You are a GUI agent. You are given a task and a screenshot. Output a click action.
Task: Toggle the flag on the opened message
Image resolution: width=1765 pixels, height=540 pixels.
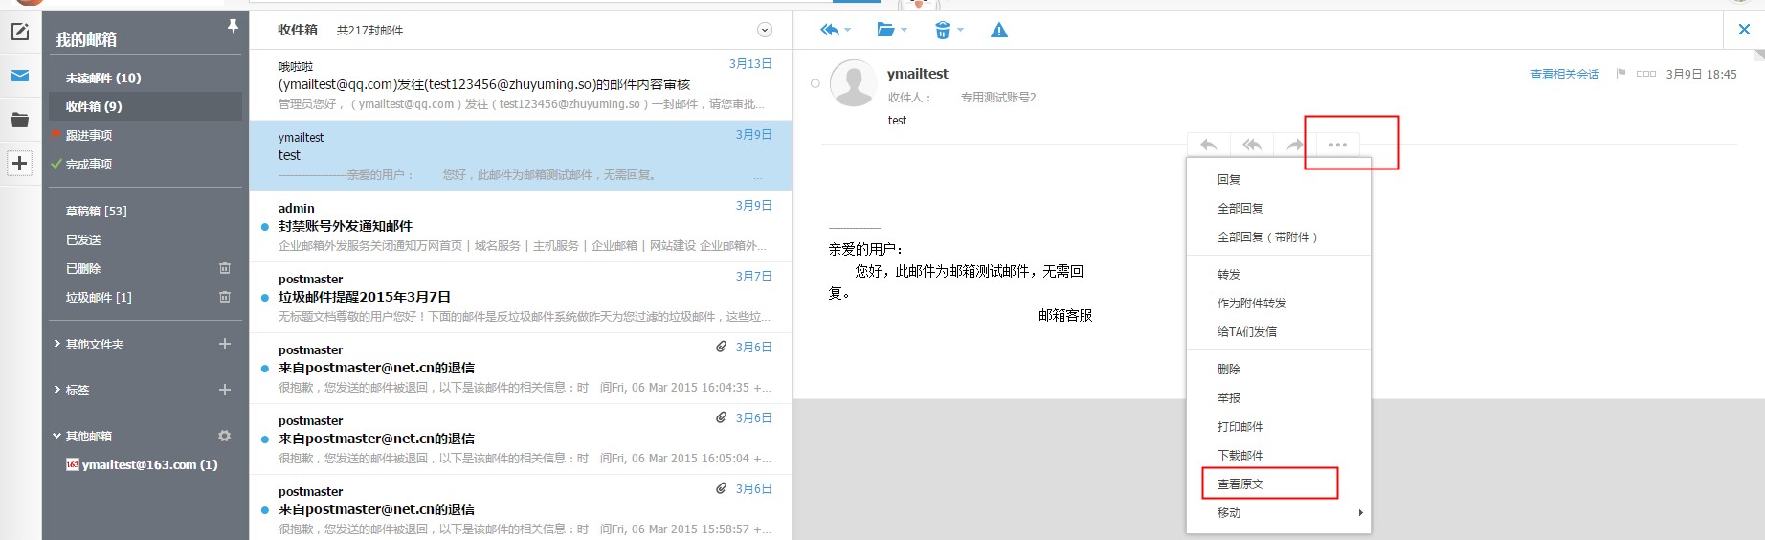click(1620, 74)
